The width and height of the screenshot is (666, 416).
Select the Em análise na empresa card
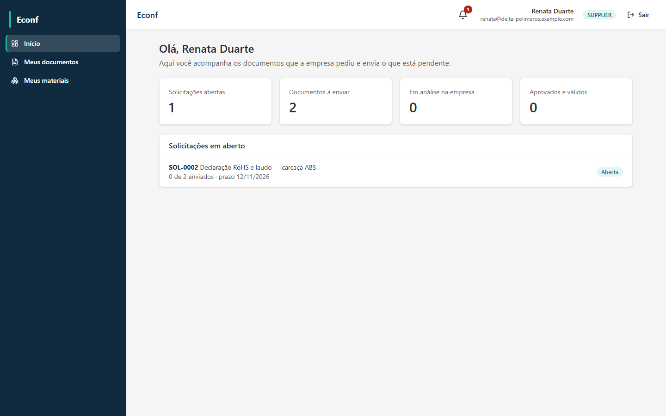point(456,101)
